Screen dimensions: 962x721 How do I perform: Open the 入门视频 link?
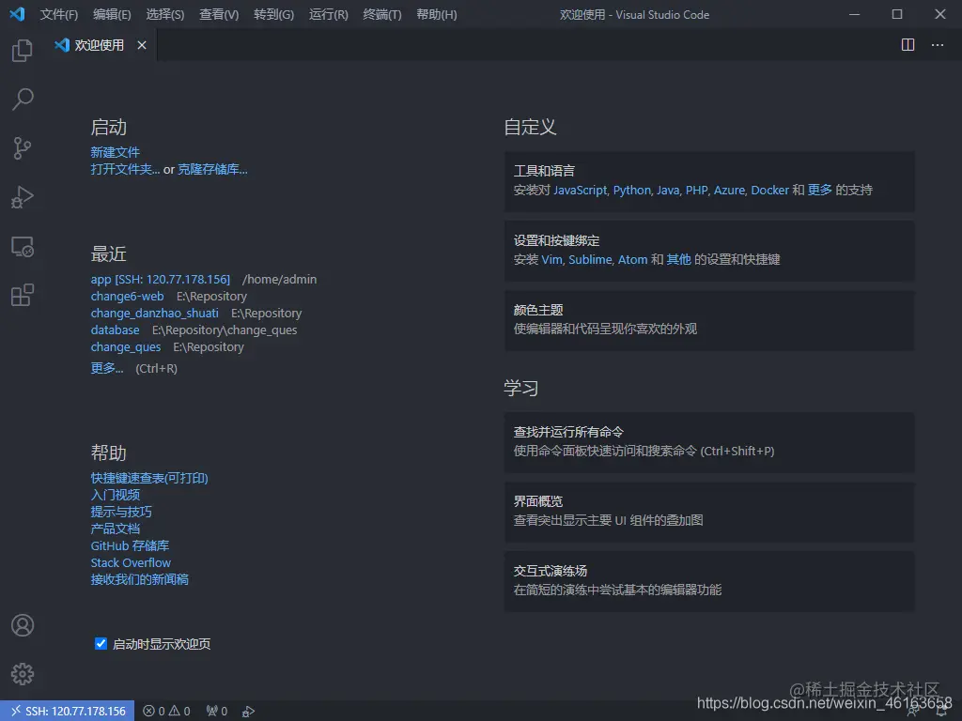[116, 495]
